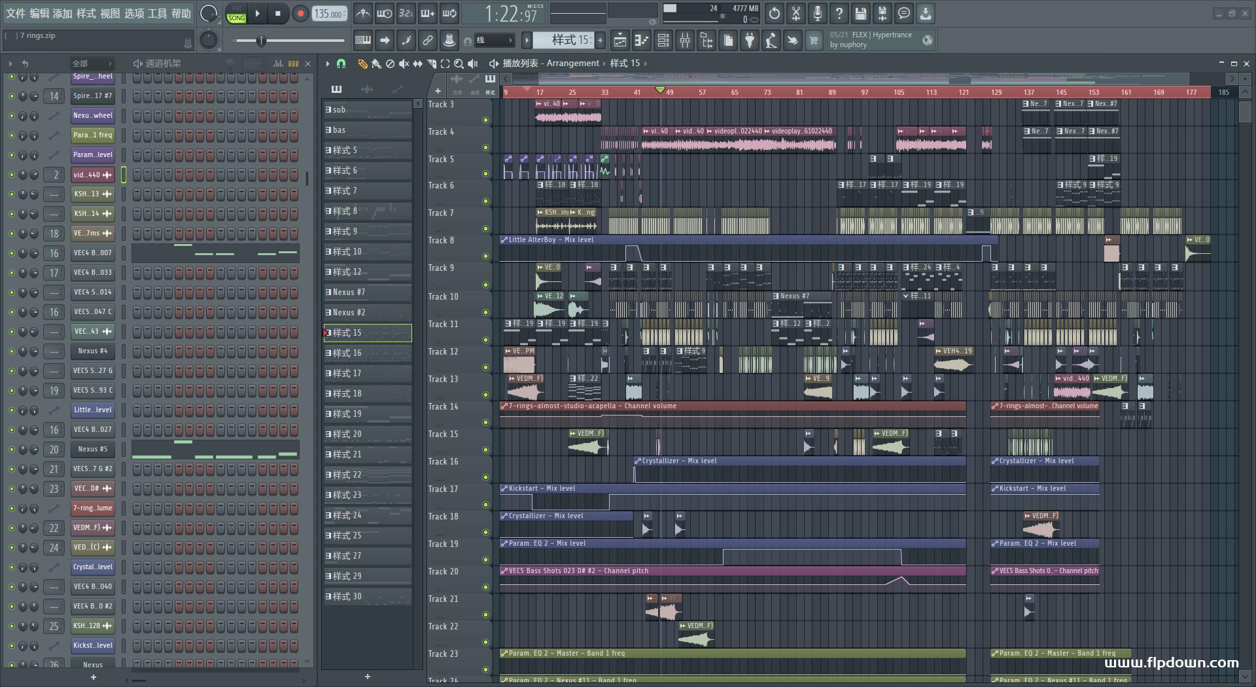The image size is (1256, 687).
Task: Toggle playlist magnet snap icon
Action: coord(341,63)
